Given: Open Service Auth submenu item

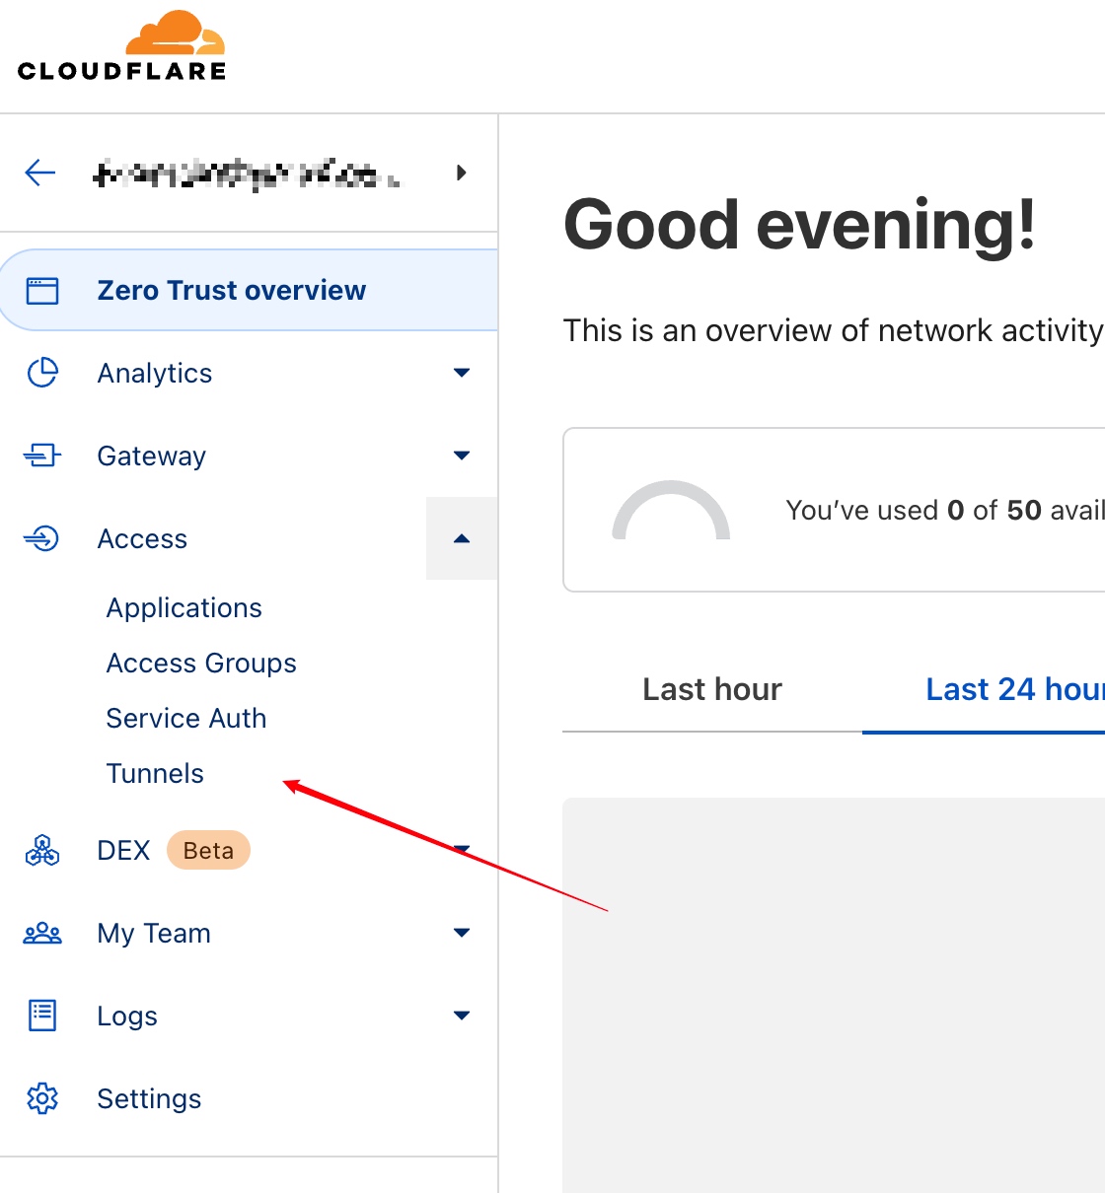Looking at the screenshot, I should pos(186,719).
